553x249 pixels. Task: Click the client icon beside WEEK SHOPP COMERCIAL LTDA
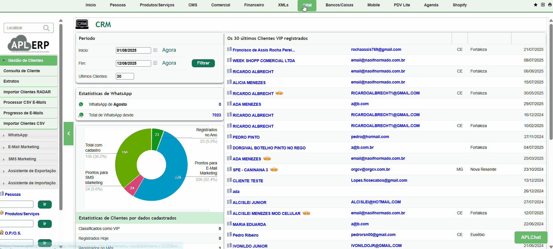coord(229,60)
